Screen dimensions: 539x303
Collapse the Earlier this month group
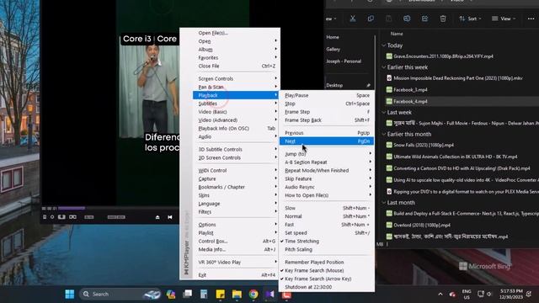tap(384, 135)
